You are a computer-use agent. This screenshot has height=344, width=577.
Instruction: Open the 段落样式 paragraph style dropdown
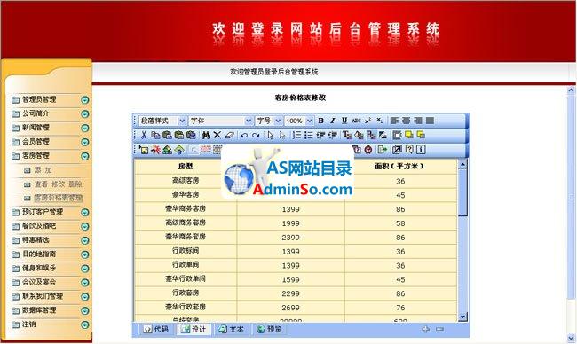point(162,121)
